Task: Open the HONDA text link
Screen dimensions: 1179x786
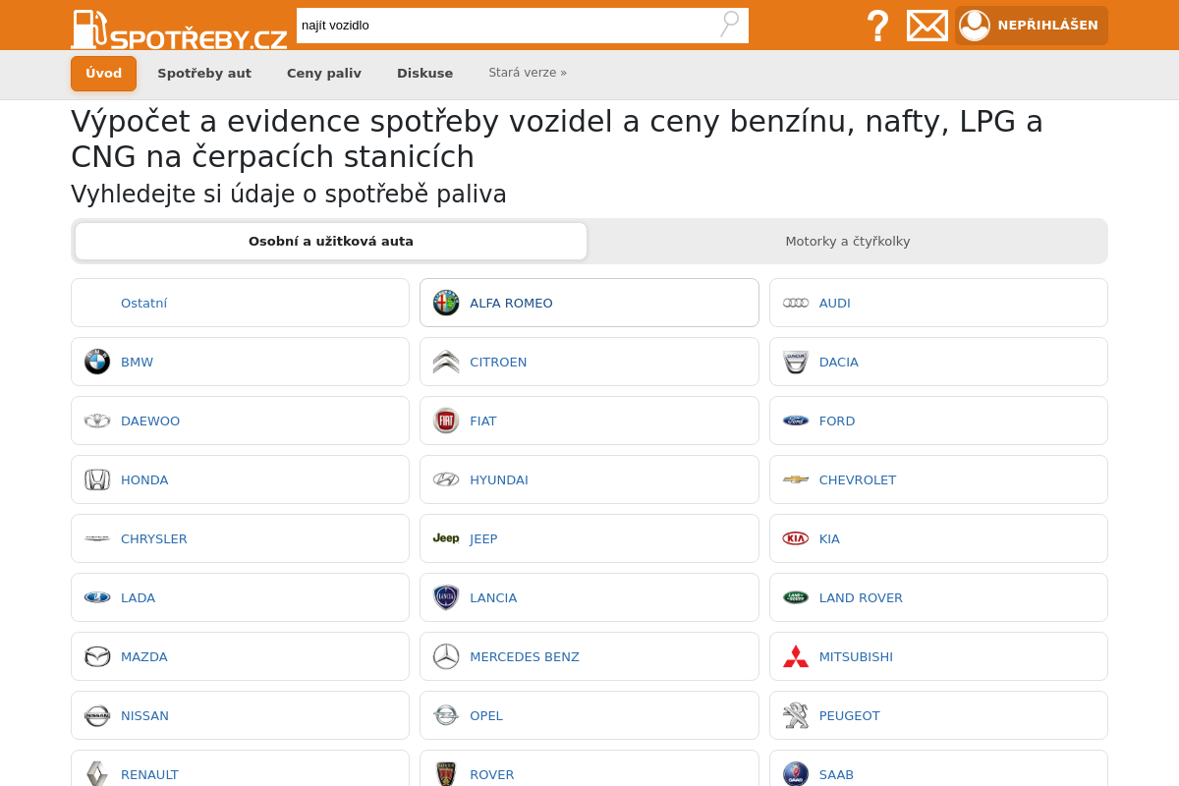Action: click(144, 479)
